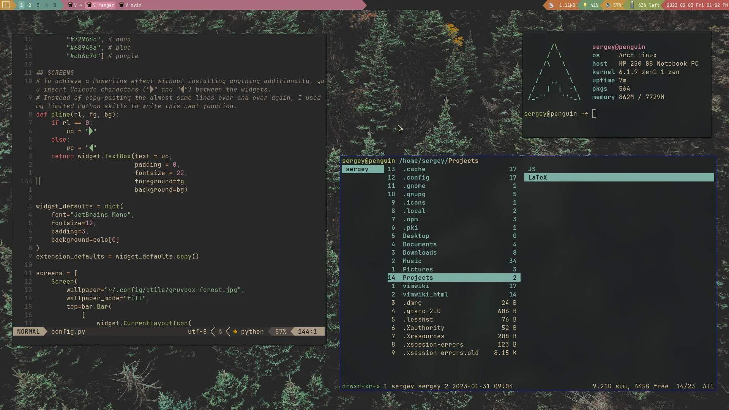Switch to workspace 3
This screenshot has width=729, height=410.
(x=38, y=5)
